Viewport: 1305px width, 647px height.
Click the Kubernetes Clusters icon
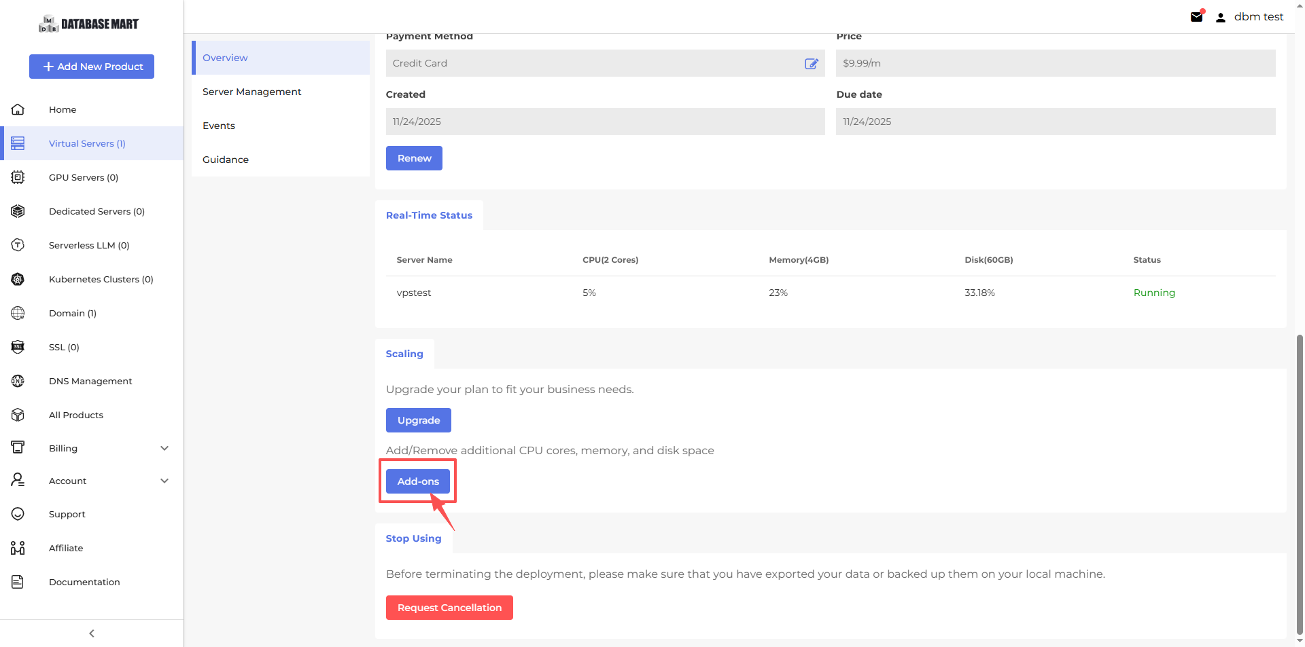click(18, 279)
